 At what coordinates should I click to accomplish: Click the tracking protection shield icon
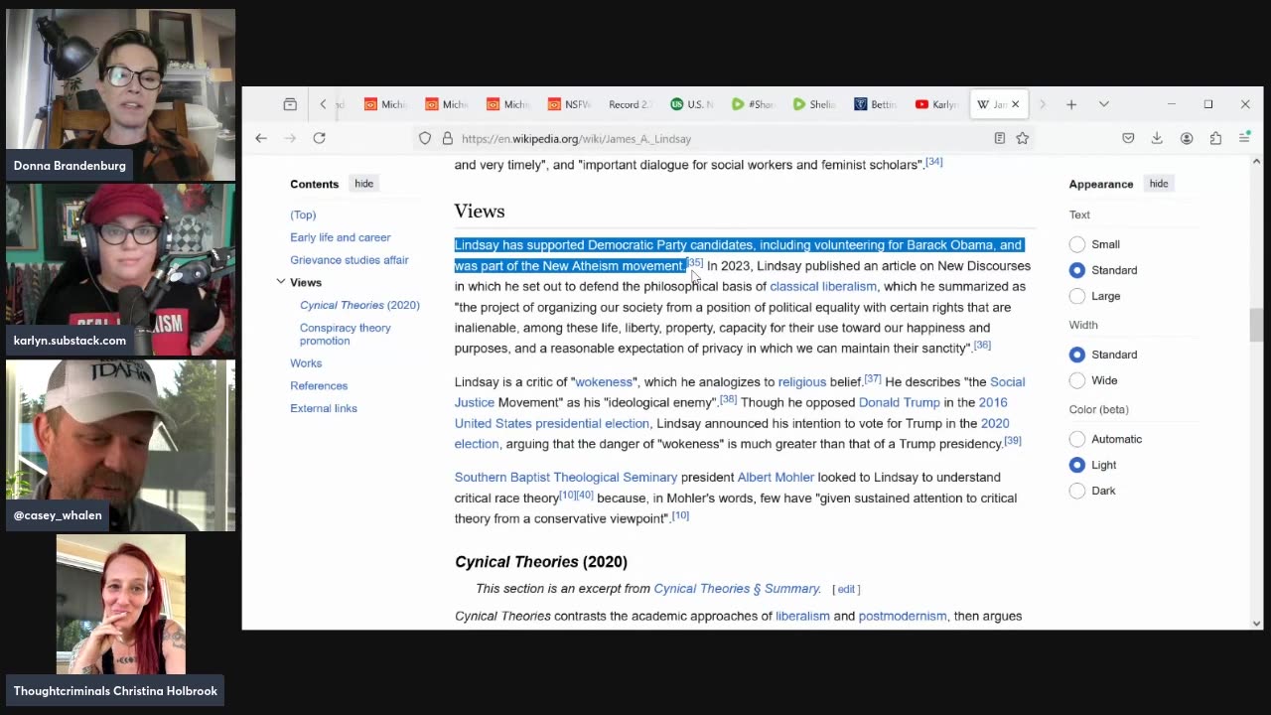[x=425, y=139]
